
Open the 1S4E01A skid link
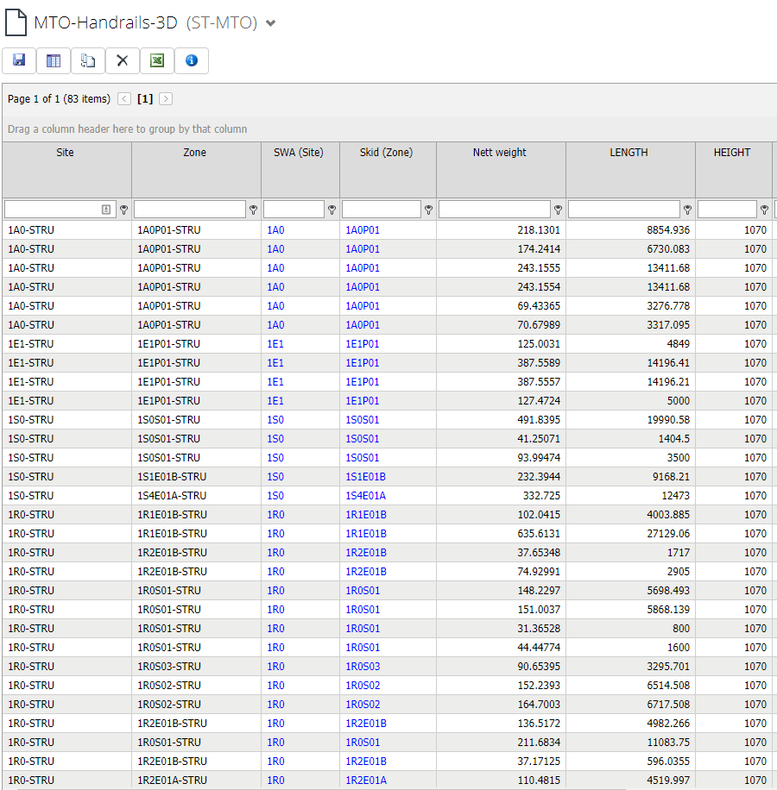365,496
